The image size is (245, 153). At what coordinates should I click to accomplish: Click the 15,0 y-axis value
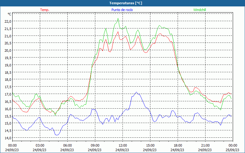tap(8, 123)
